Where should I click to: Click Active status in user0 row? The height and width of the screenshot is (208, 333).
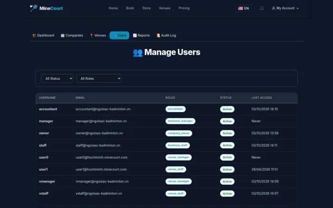click(227, 158)
